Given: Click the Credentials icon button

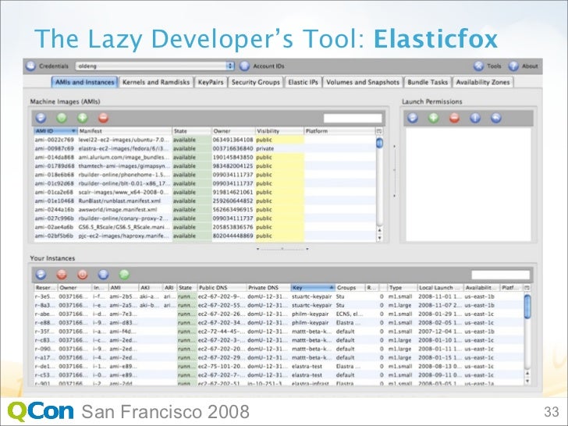Looking at the screenshot, I should (x=30, y=66).
